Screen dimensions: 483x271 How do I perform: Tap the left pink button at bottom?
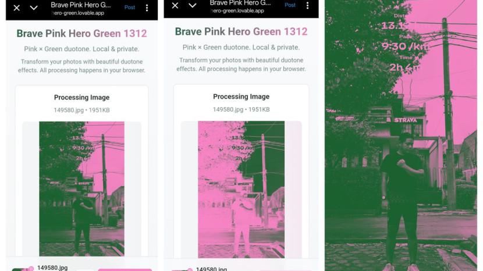(125, 270)
